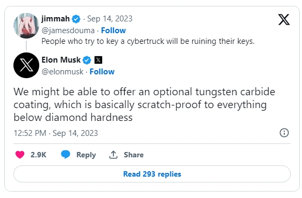Image resolution: width=302 pixels, height=198 pixels.
Task: Click jimmah's blue verified badge
Action: click(76, 19)
